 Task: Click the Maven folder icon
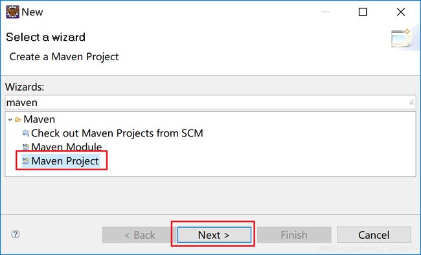[18, 120]
